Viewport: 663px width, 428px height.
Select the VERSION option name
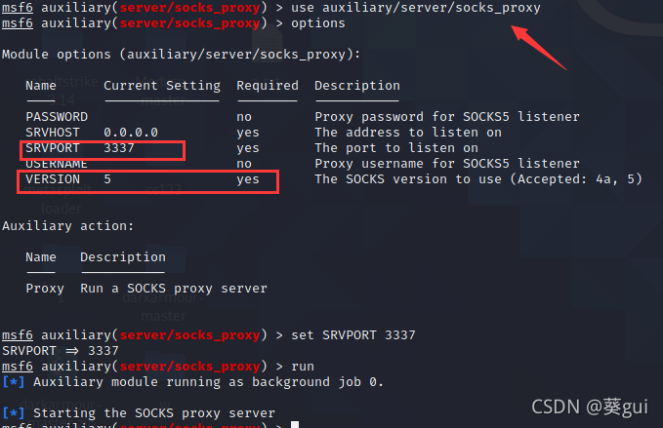pos(53,179)
